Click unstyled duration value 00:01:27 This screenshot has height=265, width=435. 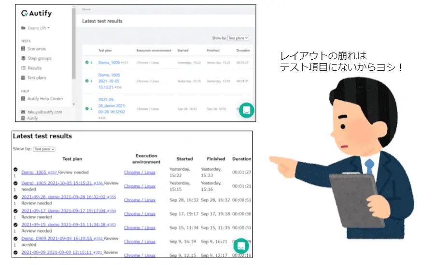(241, 172)
